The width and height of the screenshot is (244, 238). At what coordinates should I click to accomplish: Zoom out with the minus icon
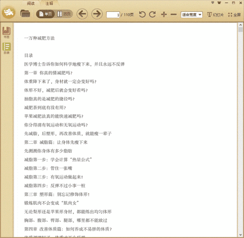coord(173,14)
